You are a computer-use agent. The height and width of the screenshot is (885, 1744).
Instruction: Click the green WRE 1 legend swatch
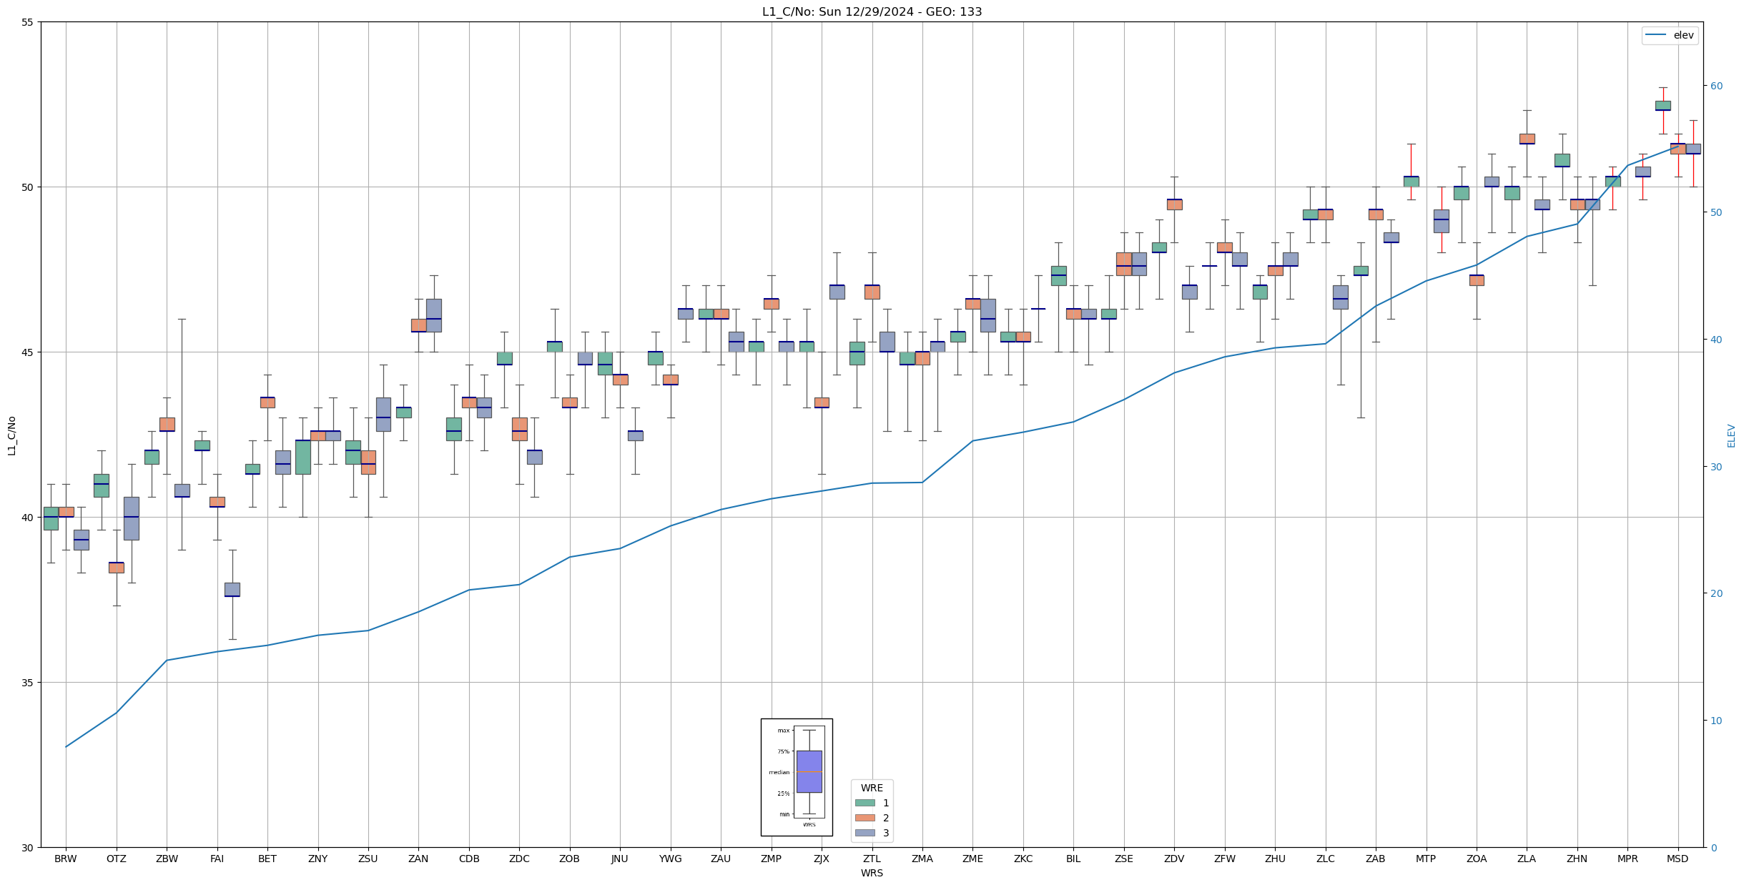(864, 803)
